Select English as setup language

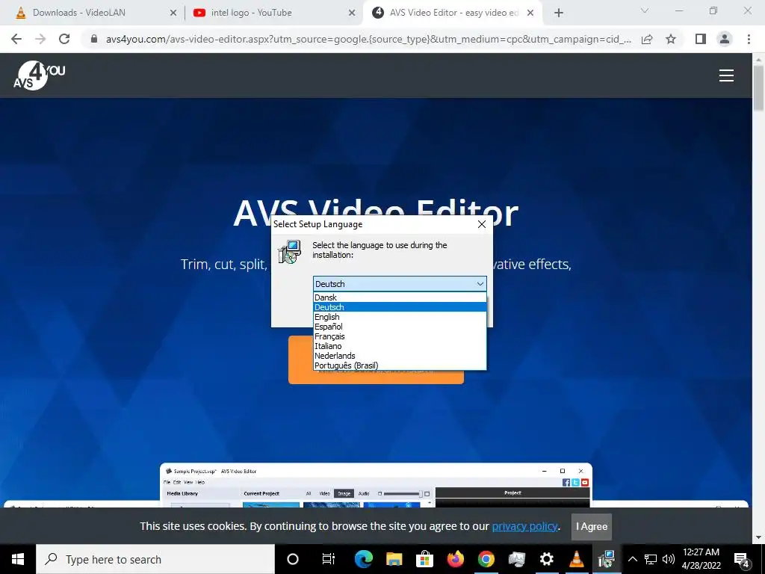(x=400, y=317)
